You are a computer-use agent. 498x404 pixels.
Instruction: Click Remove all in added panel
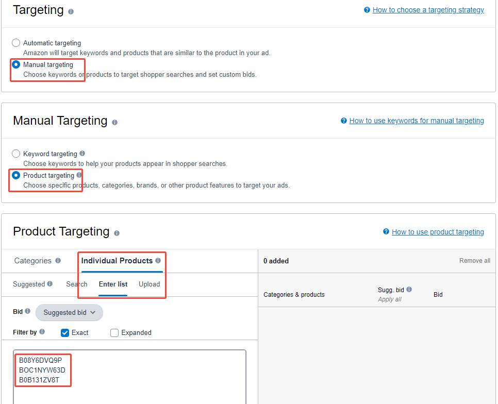tap(474, 261)
